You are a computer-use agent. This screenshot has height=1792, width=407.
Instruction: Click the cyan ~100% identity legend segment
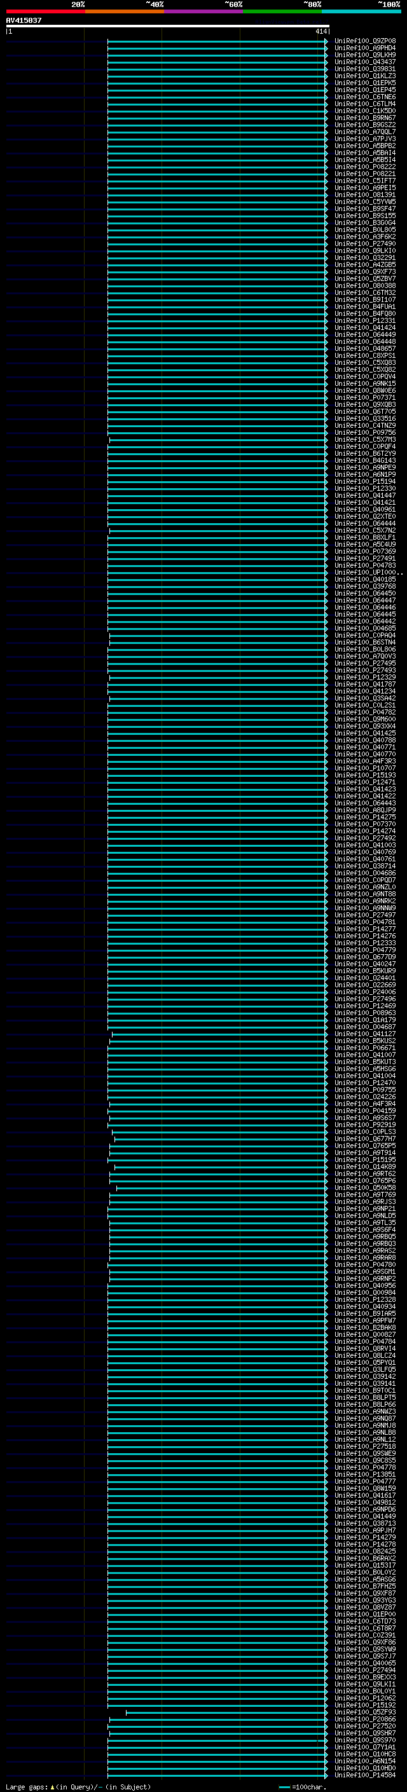point(361,11)
